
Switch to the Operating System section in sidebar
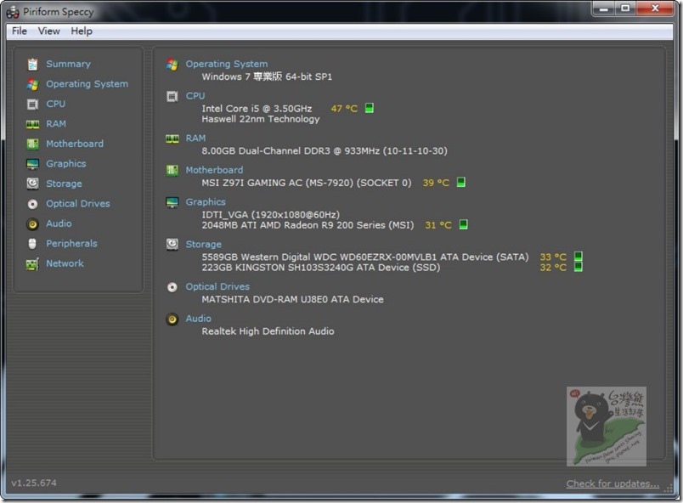pyautogui.click(x=87, y=84)
